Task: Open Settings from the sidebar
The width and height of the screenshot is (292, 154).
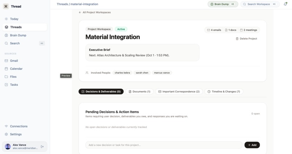Action: (x=25, y=134)
